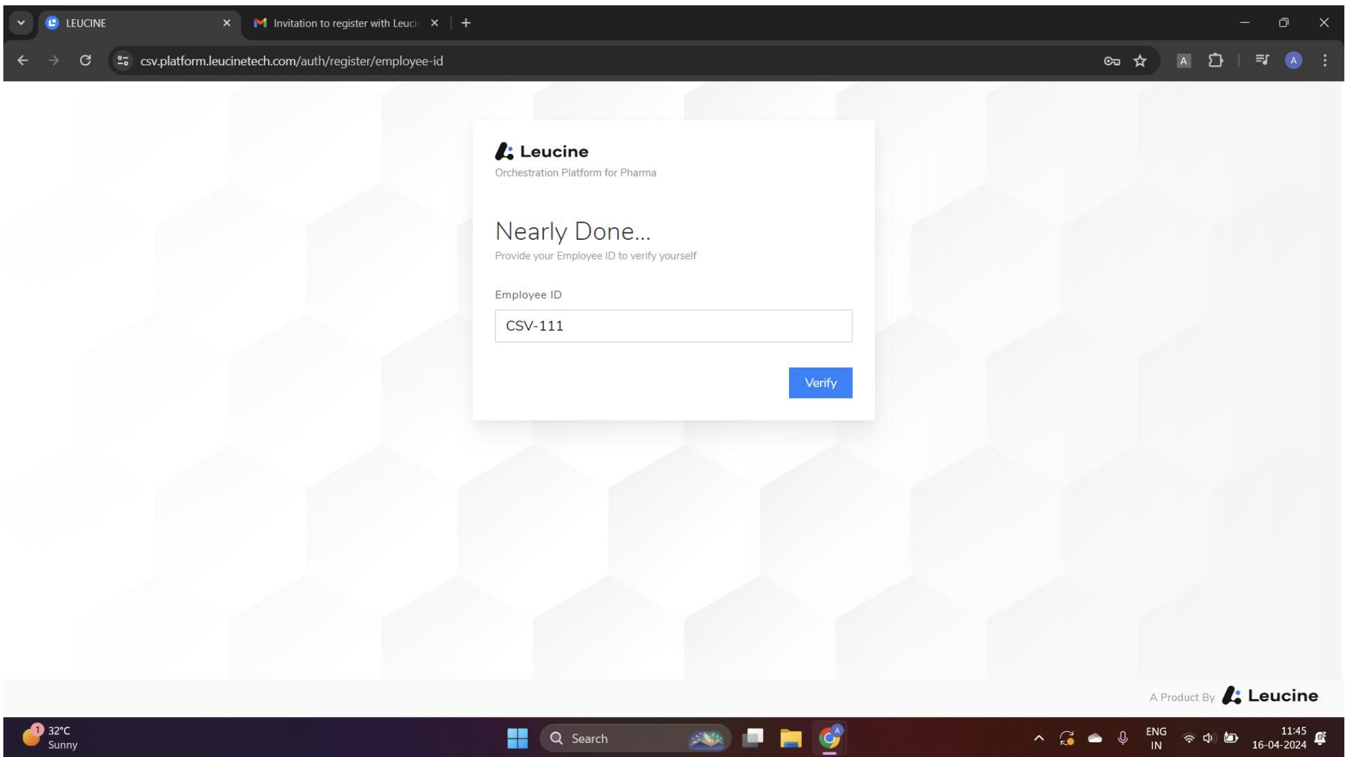Expand the tab search dropdown arrow

[21, 23]
